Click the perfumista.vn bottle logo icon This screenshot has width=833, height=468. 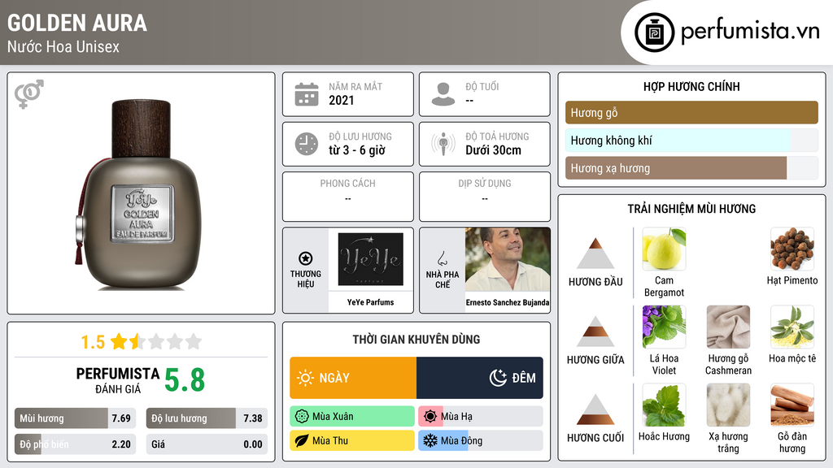[655, 32]
